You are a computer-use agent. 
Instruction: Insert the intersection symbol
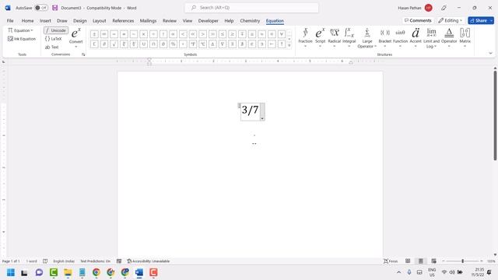[x=153, y=44]
